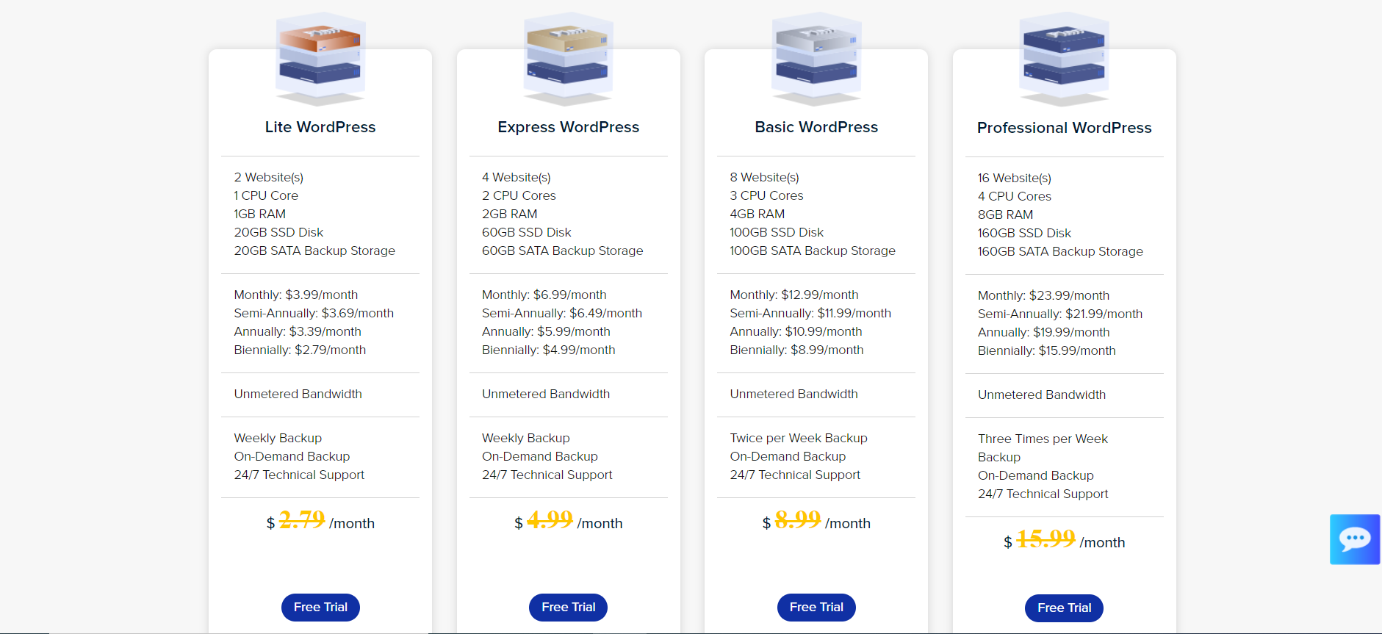Image resolution: width=1382 pixels, height=634 pixels.
Task: Click the 2.79 strikethrough price
Action: [302, 519]
